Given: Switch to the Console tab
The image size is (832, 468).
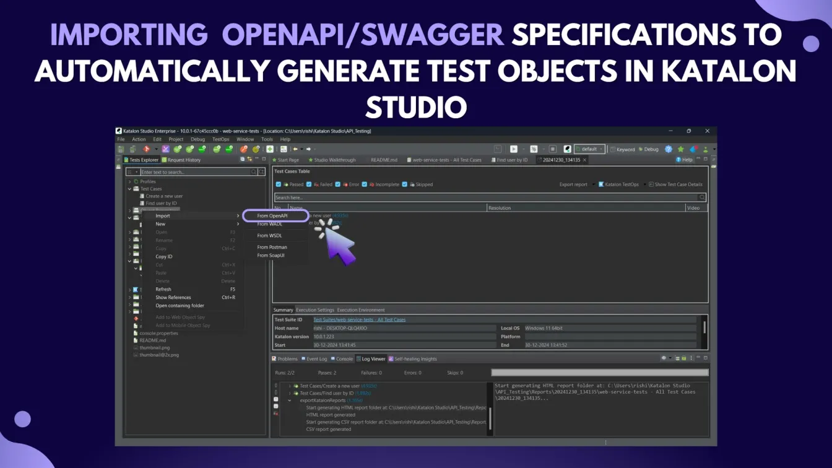Looking at the screenshot, I should coord(342,358).
